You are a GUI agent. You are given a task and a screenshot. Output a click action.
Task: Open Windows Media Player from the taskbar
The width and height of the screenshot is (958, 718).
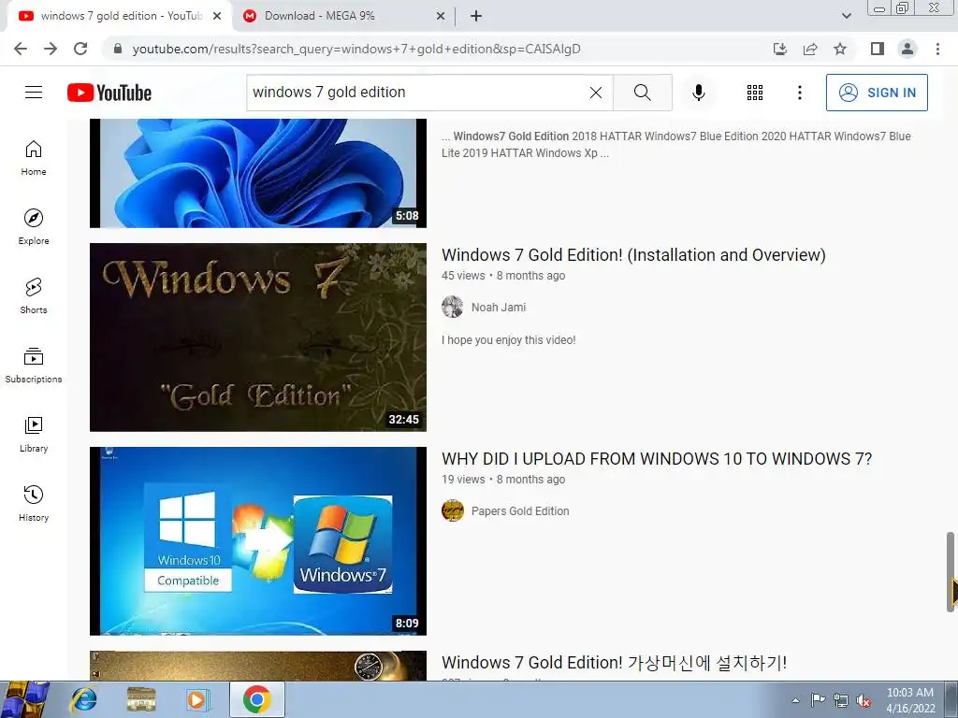tap(196, 699)
